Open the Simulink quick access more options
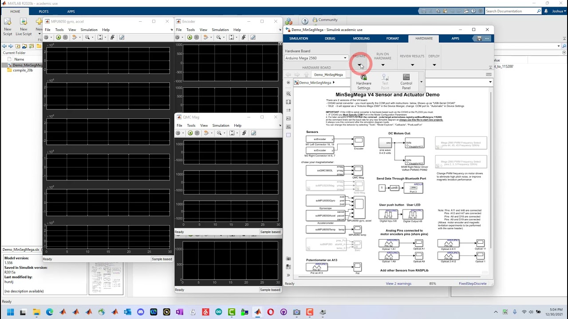The height and width of the screenshot is (319, 568). click(487, 39)
